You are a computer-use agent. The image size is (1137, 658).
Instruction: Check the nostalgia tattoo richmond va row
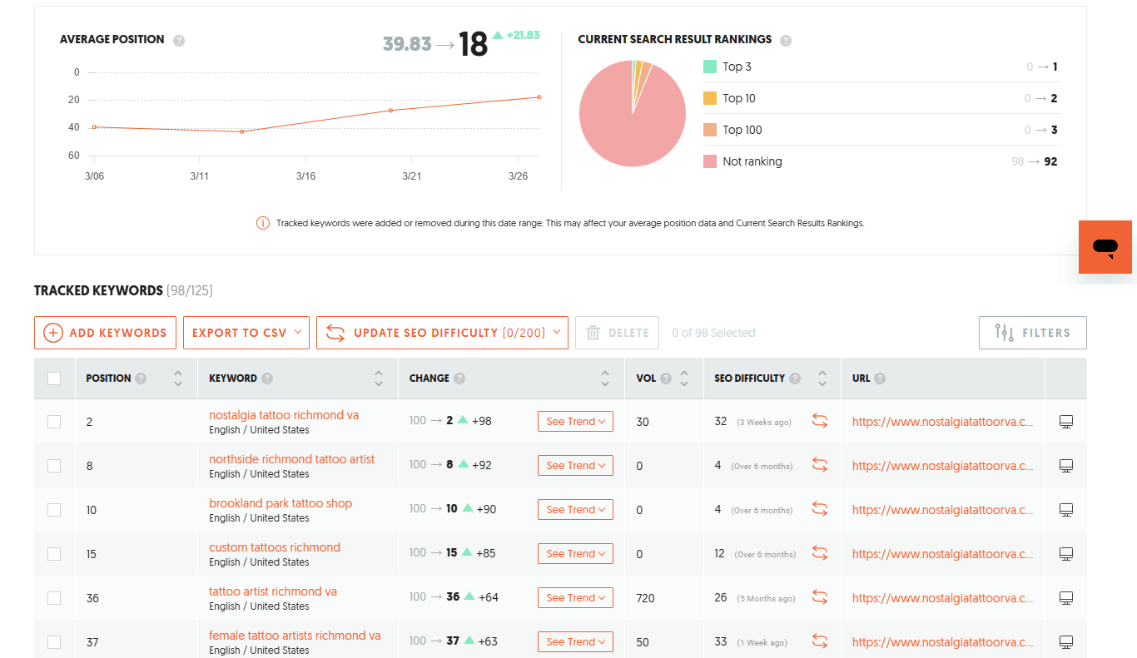54,422
